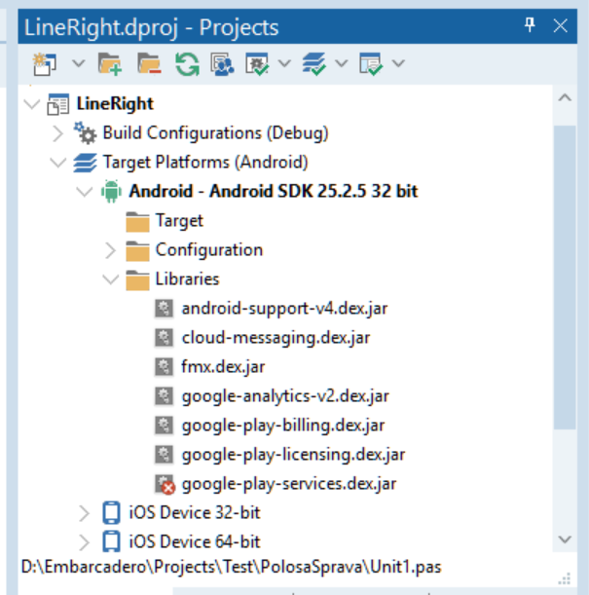Click icon of android-support-v4.dex.jar

point(164,309)
